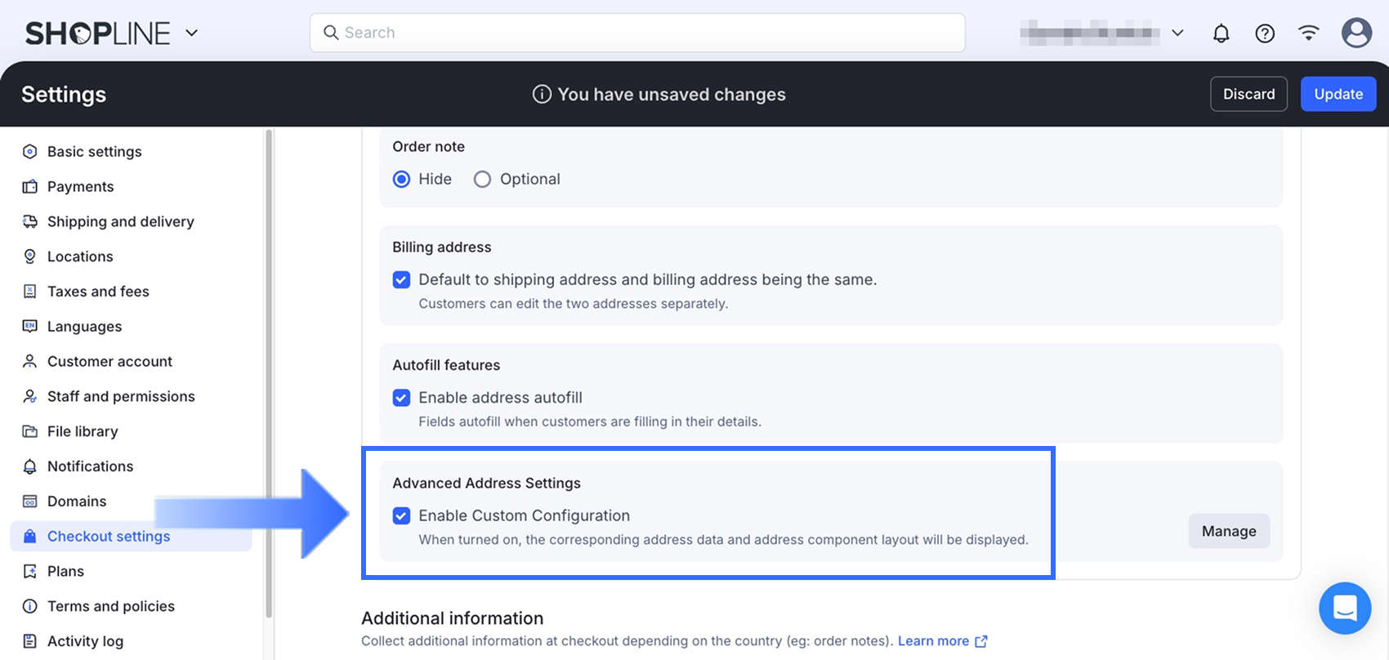Go to Payments settings
The image size is (1389, 660).
coord(81,186)
